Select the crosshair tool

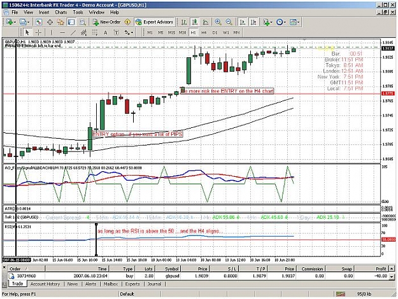38,32
